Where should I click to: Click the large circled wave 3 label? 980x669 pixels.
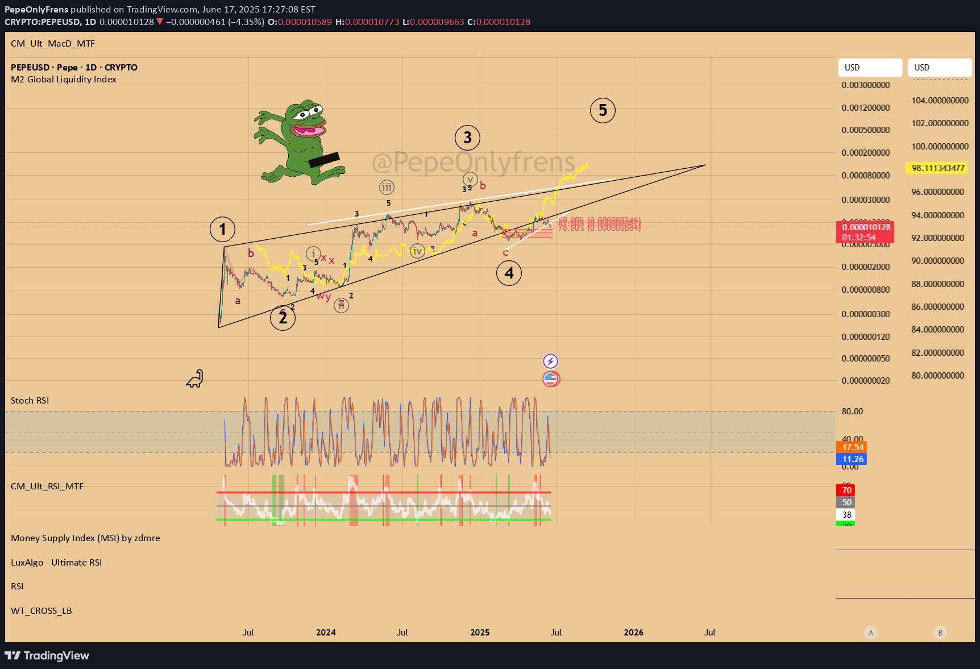467,138
